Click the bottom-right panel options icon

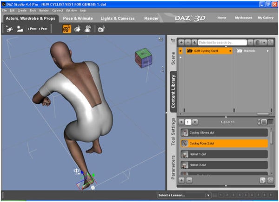[x=271, y=180]
